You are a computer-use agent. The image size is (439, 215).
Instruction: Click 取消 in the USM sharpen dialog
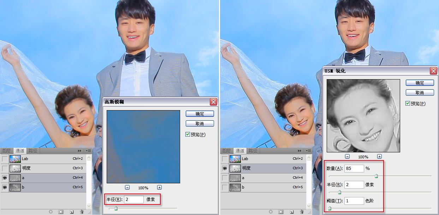click(420, 93)
